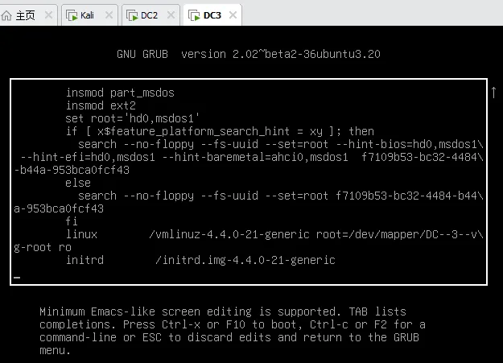Click the linux /vmlinuz-4.4.0-21-generic line
503x363 pixels.
pyautogui.click(x=274, y=234)
